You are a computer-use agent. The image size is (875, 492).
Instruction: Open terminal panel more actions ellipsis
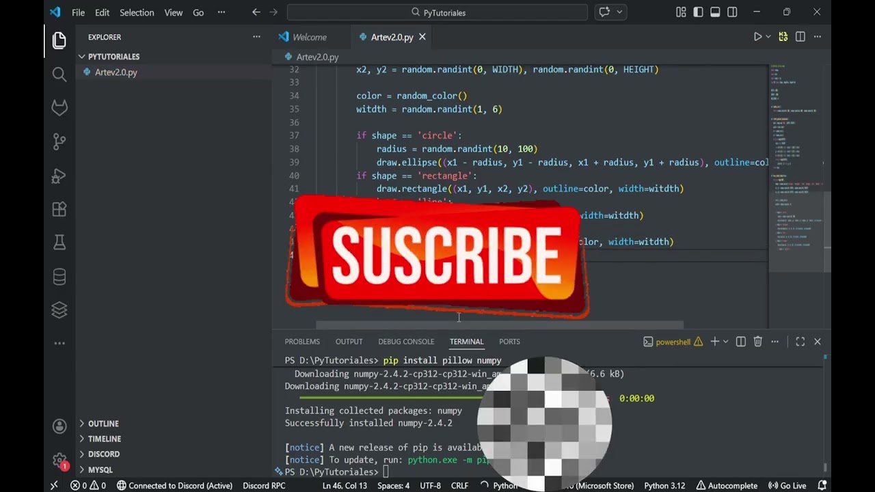pyautogui.click(x=775, y=342)
